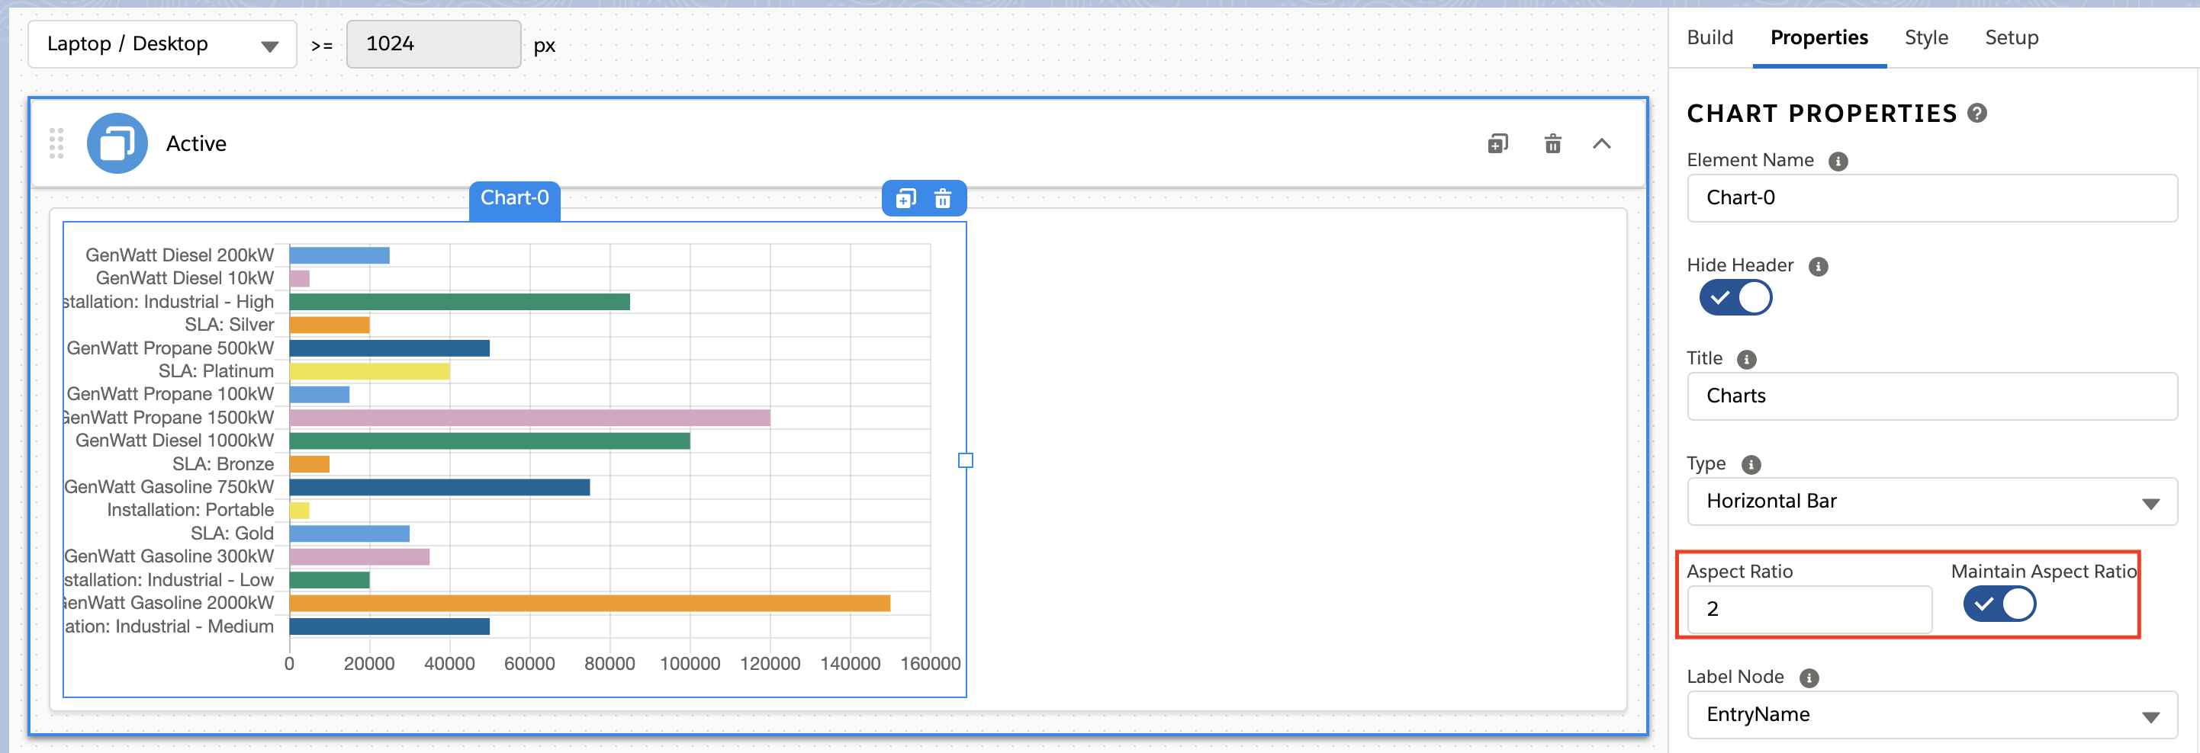Viewport: 2200px width, 753px height.
Task: Click the Title input containing Charts
Action: coord(1931,396)
